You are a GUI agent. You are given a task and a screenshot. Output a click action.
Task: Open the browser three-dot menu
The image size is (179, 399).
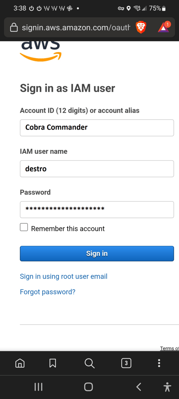[159, 363]
